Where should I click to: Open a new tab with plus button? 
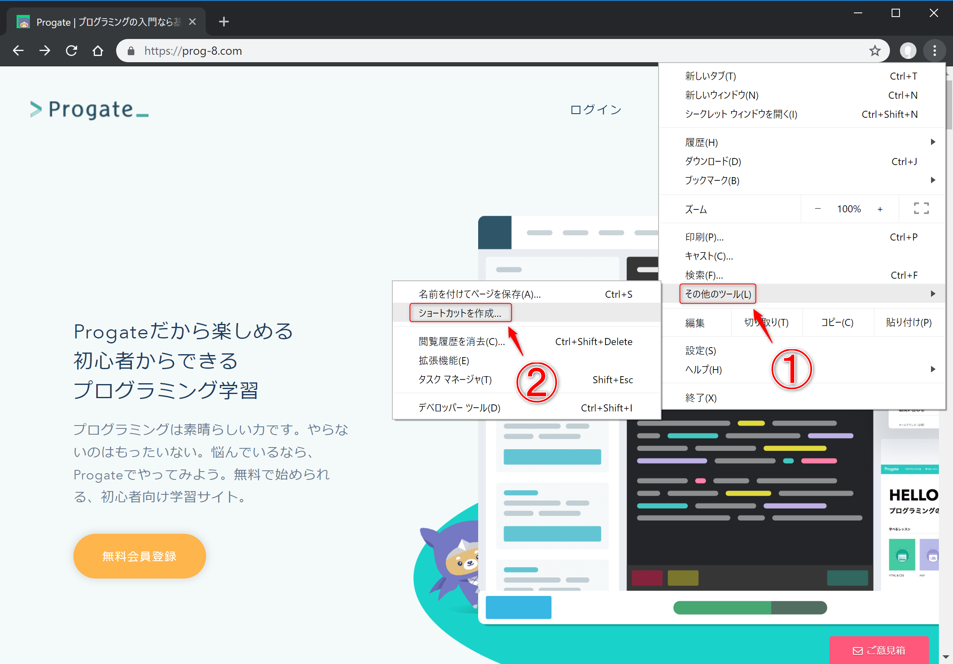pos(224,22)
